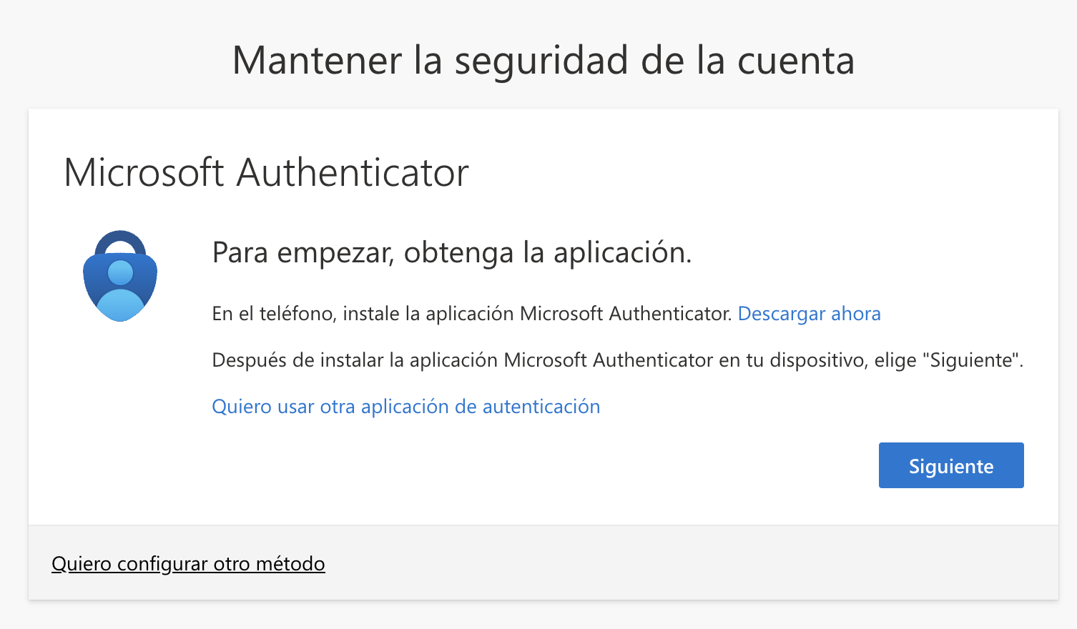This screenshot has width=1077, height=629.
Task: Click the Microsoft Authenticator padlock icon
Action: [120, 276]
